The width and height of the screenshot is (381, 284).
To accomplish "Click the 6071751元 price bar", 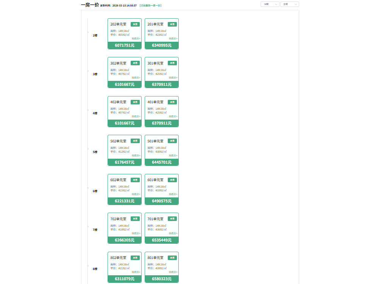I will coord(125,46).
